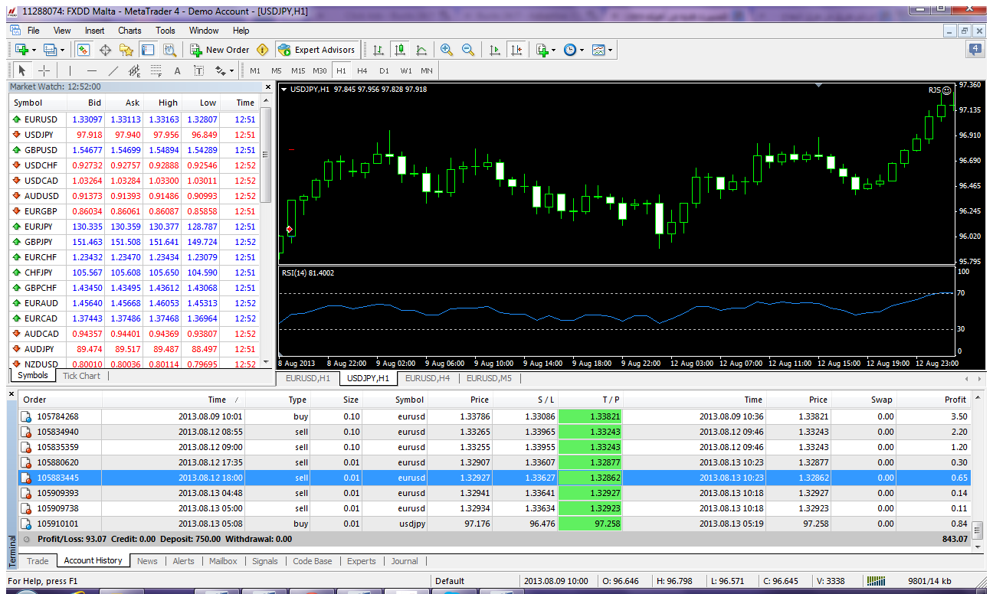Select the Fibonacci Retracement tool
The width and height of the screenshot is (993, 594).
tap(156, 70)
